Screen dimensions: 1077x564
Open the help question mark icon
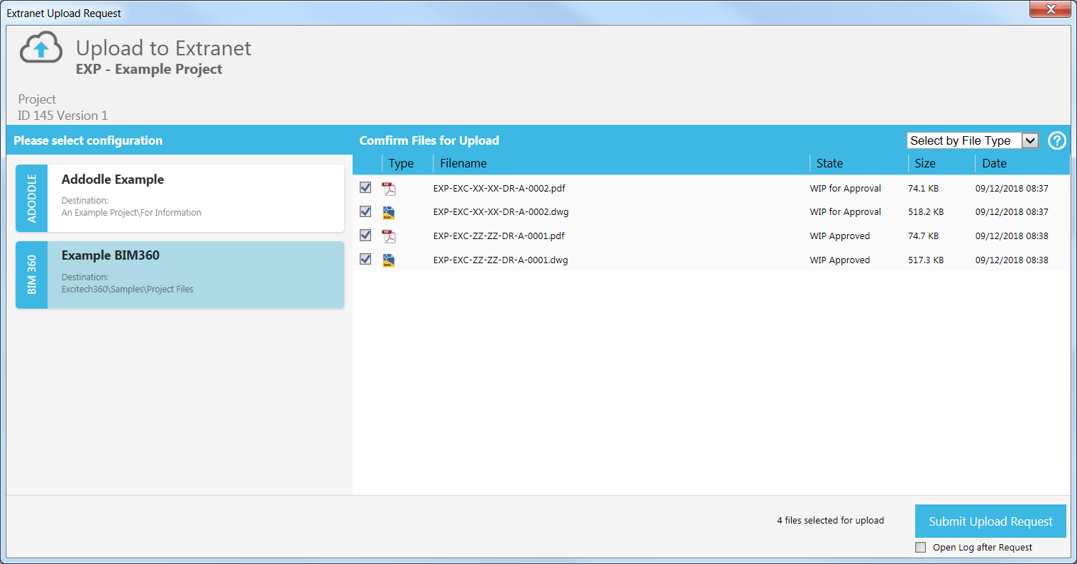tap(1056, 140)
